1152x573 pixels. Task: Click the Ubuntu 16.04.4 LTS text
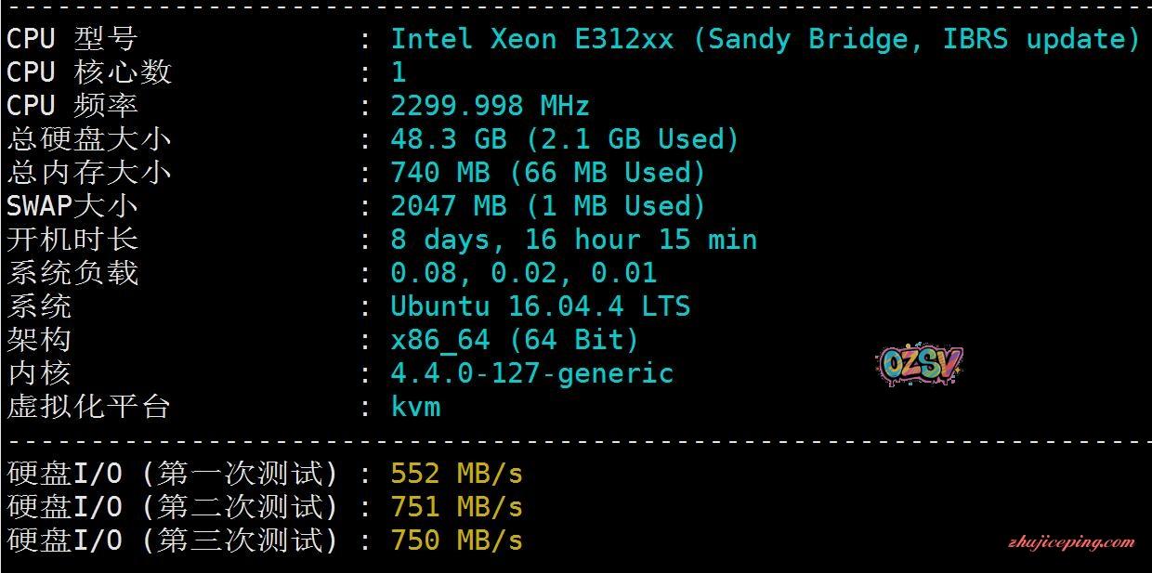pos(540,306)
